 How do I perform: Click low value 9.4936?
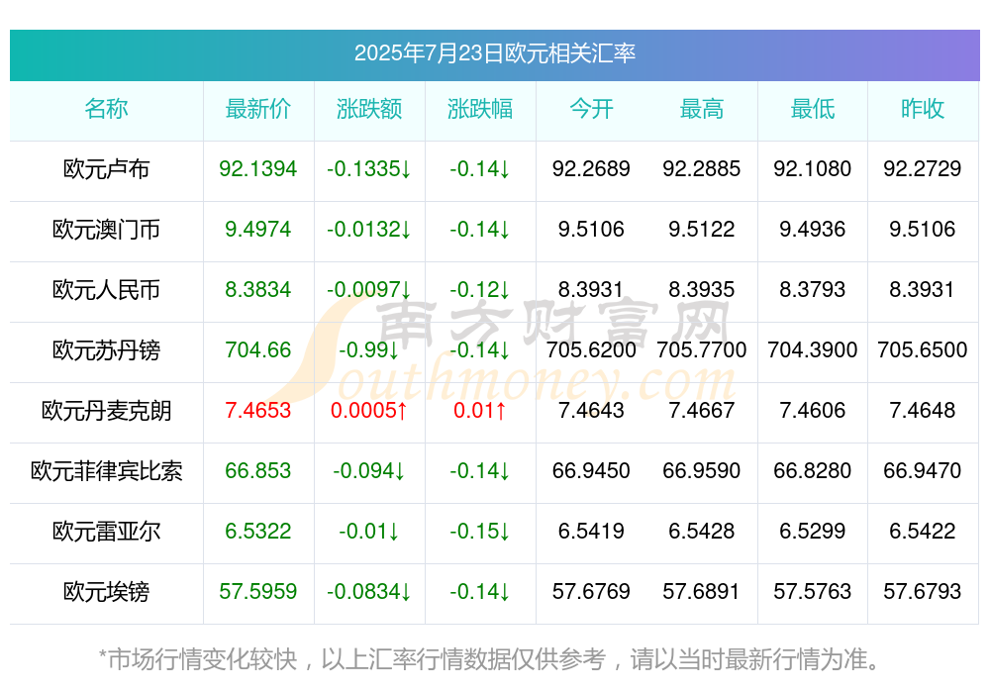813,230
